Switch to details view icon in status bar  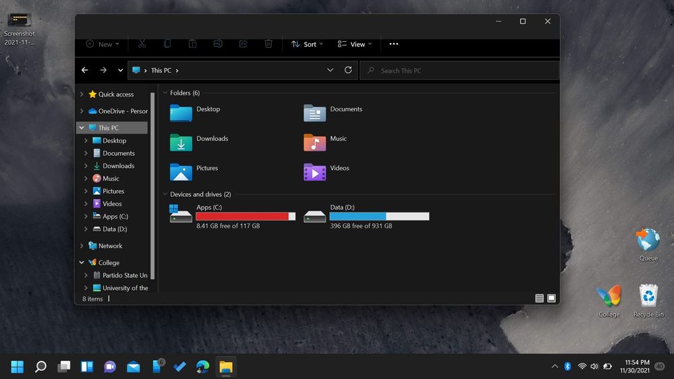(540, 298)
